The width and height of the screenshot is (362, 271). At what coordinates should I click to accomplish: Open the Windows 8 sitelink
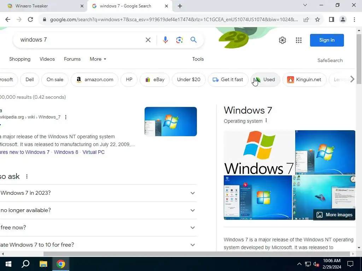[66, 152]
